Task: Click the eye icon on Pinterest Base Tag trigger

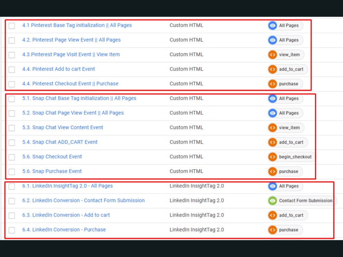Action: click(x=272, y=25)
